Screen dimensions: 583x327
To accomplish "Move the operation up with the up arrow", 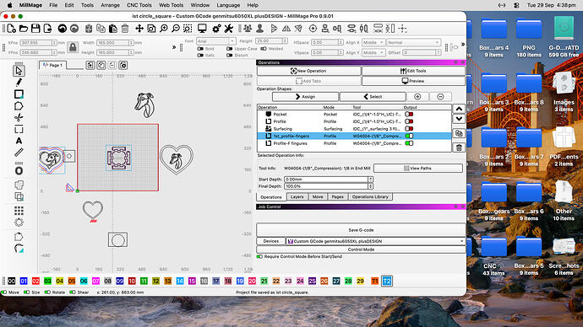I will click(459, 109).
